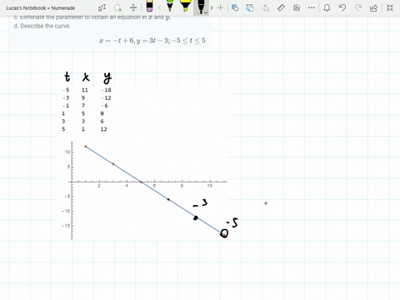
Task: Open the math assistant icon
Action: point(297,7)
